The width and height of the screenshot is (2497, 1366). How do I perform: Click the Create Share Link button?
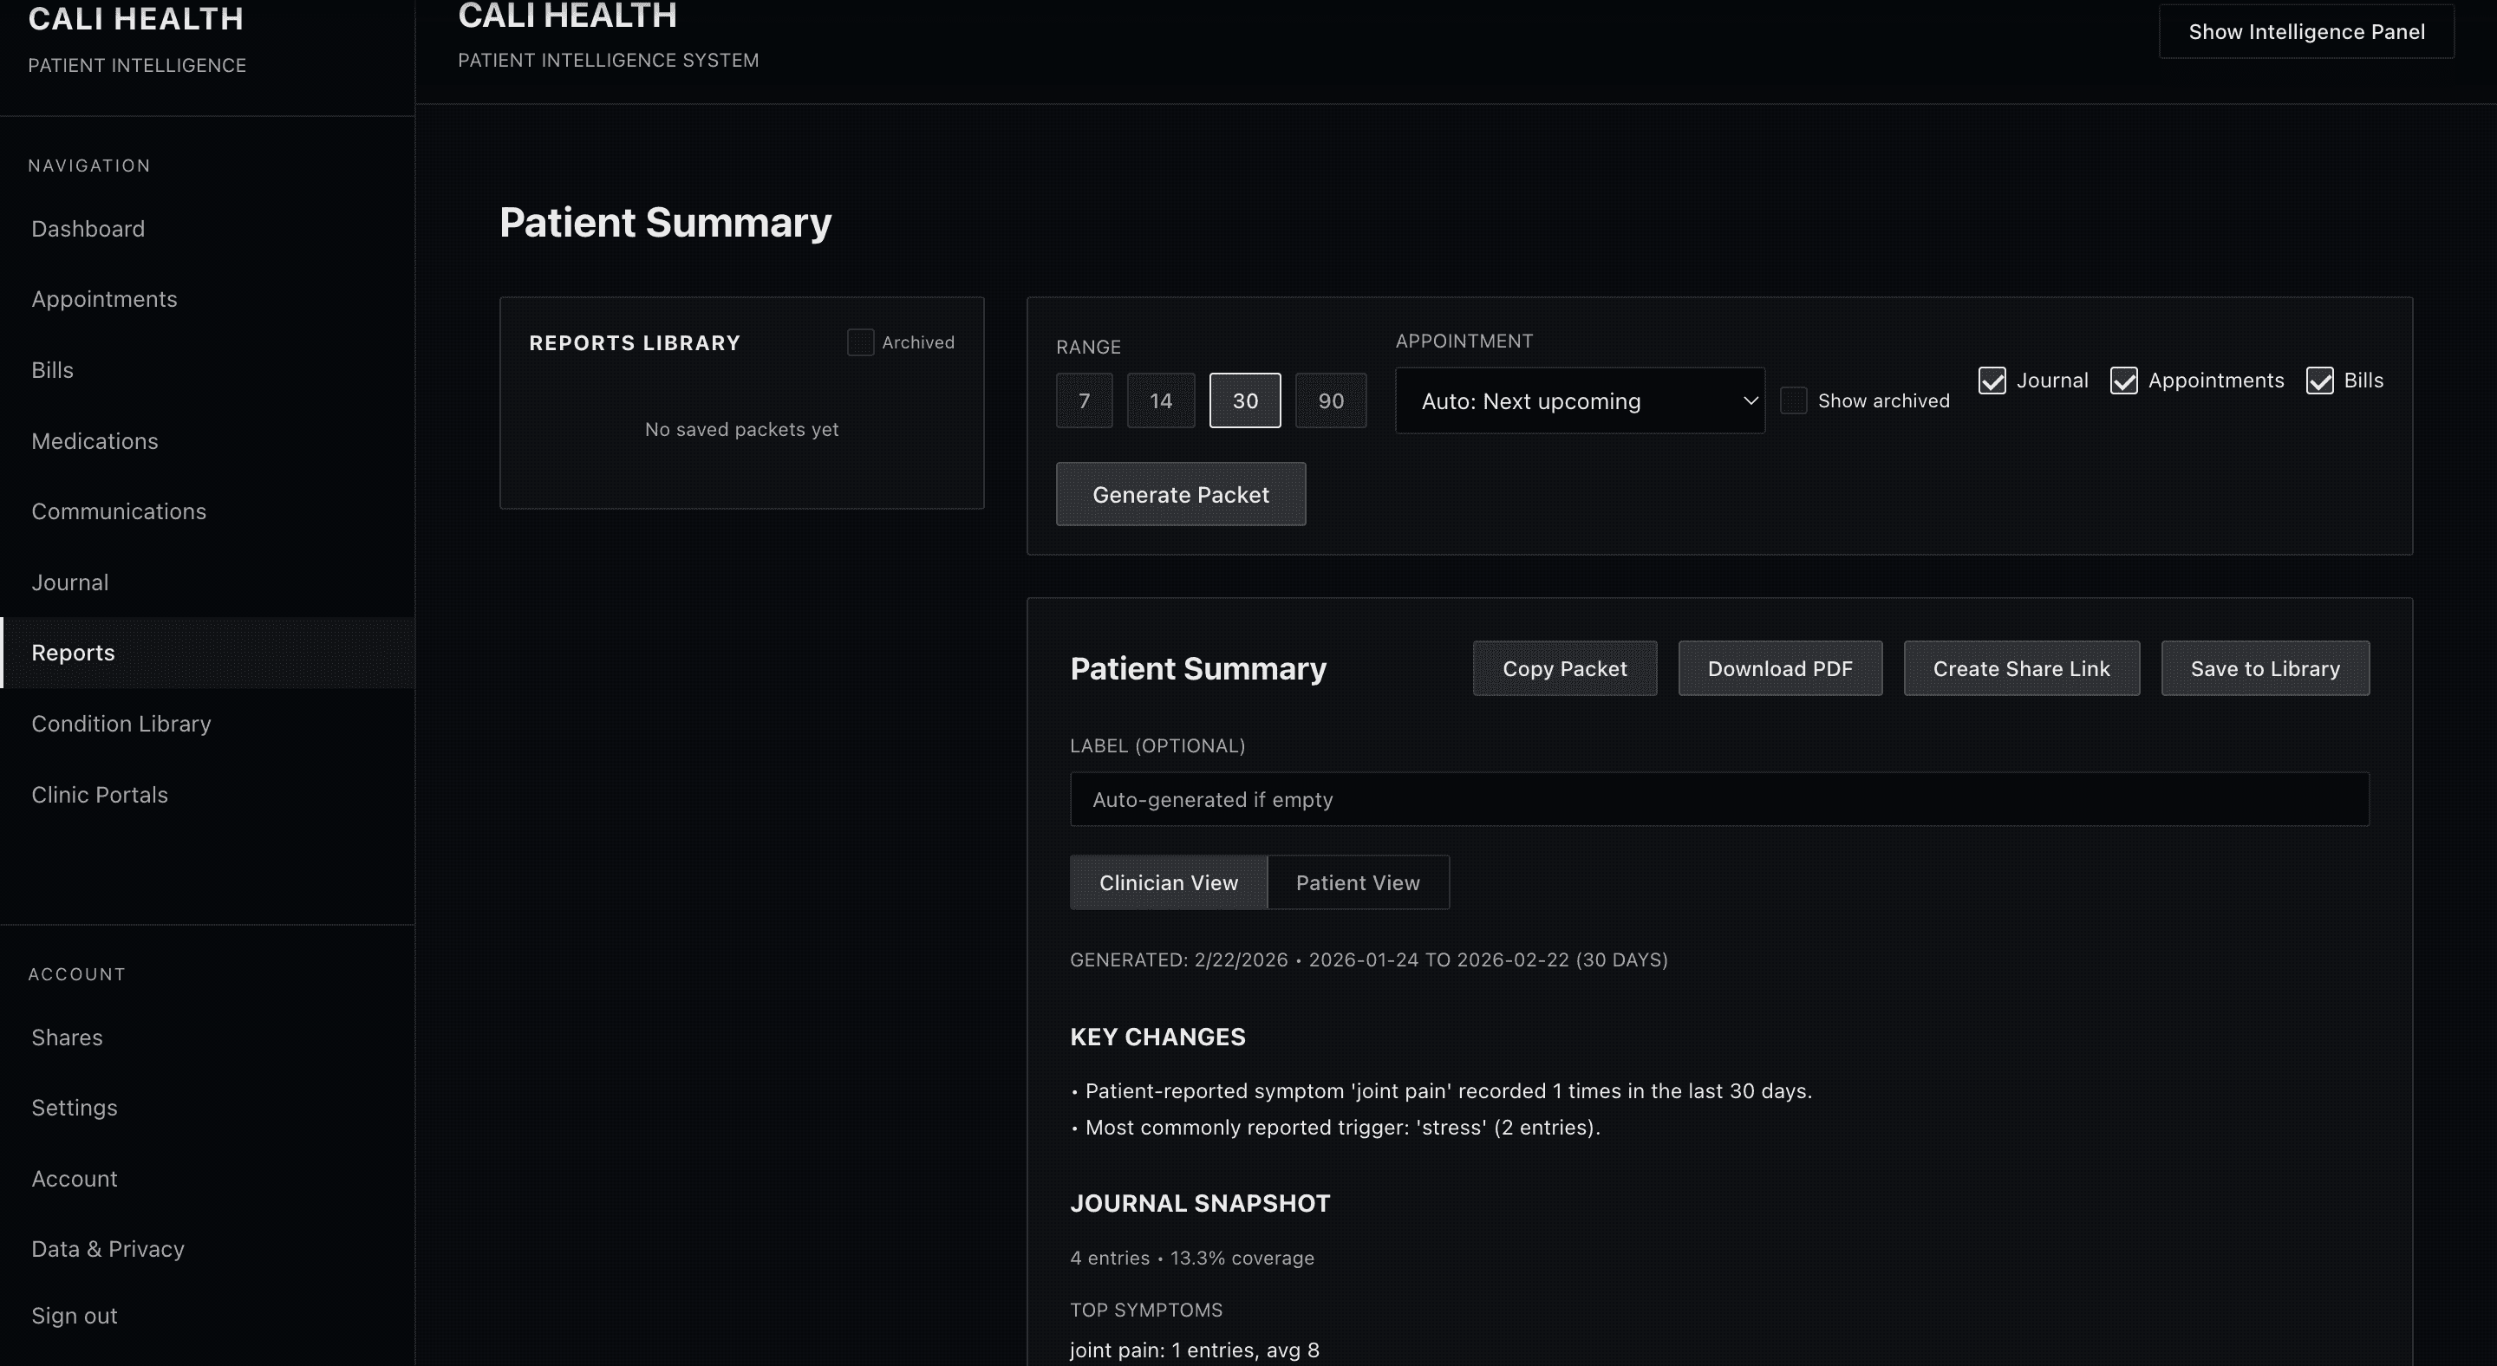coord(2021,668)
